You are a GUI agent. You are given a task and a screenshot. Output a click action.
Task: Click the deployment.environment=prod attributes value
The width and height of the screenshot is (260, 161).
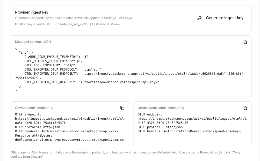tap(70, 140)
